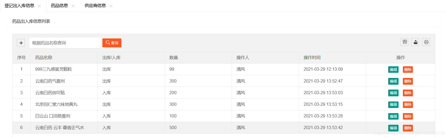This screenshot has height=138, width=447.
Task: Click the export table icon
Action: (415, 42)
